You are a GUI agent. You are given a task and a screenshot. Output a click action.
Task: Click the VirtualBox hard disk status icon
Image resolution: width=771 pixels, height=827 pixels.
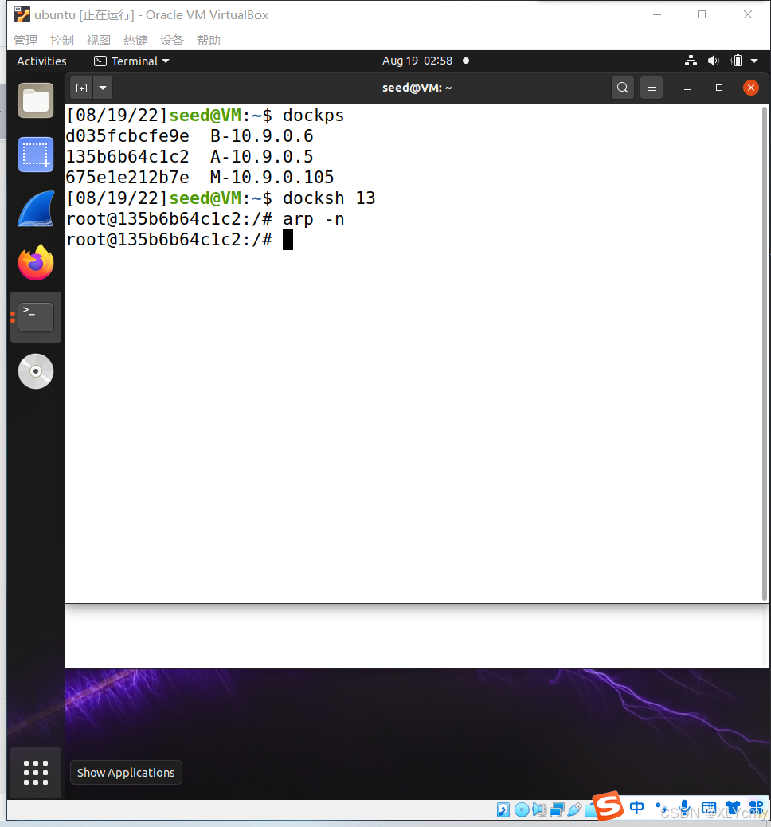[x=503, y=809]
